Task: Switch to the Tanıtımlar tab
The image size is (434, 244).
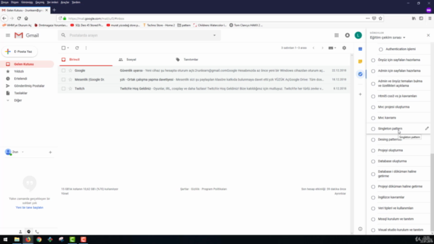Action: [x=191, y=60]
